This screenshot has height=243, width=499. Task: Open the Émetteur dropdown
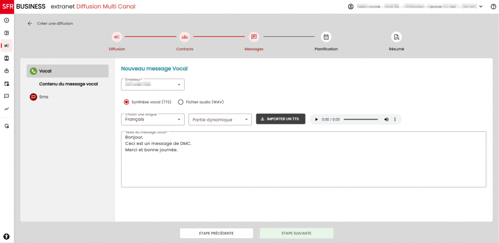coord(153,84)
